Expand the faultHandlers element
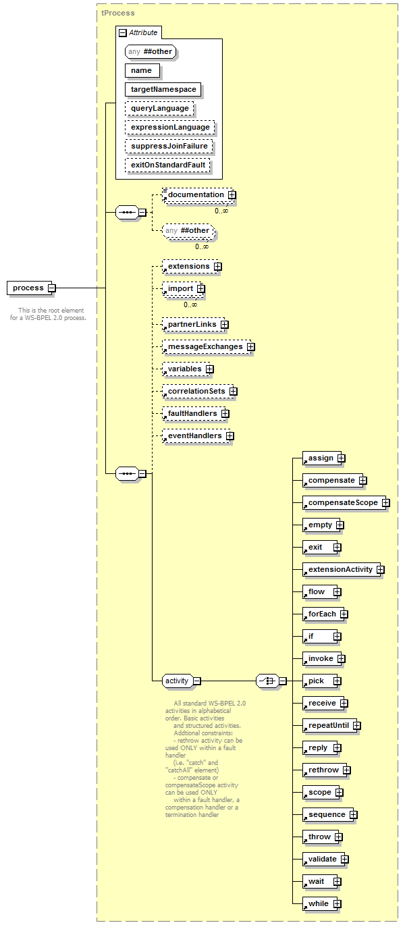 [x=225, y=414]
